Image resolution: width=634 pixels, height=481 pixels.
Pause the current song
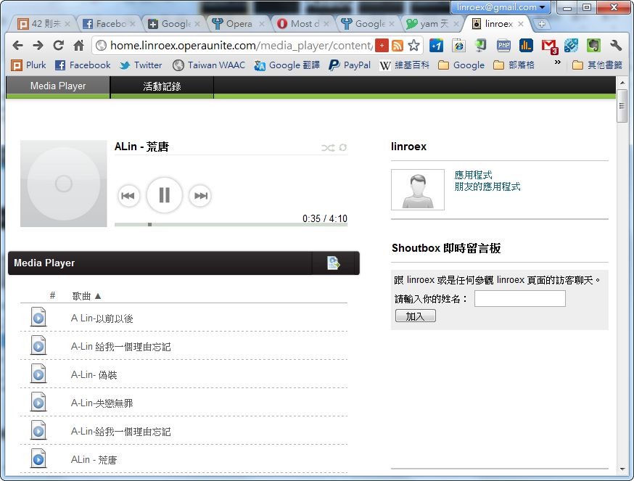(x=164, y=195)
